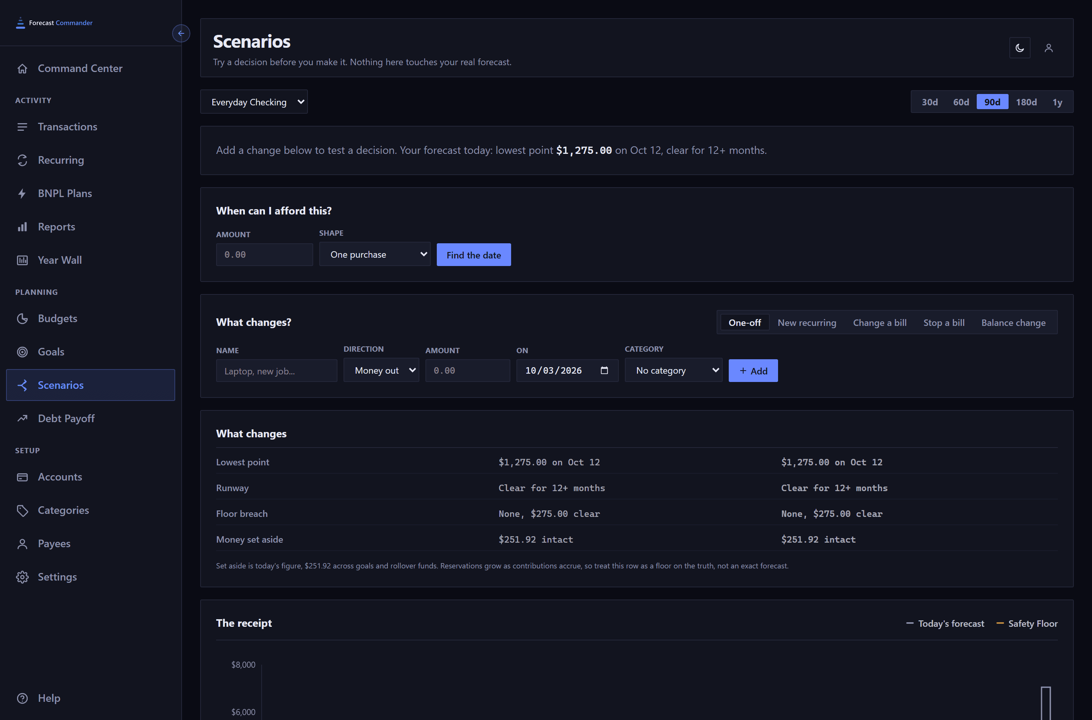Viewport: 1092px width, 720px height.
Task: Navigate to Command Center
Action: point(91,69)
